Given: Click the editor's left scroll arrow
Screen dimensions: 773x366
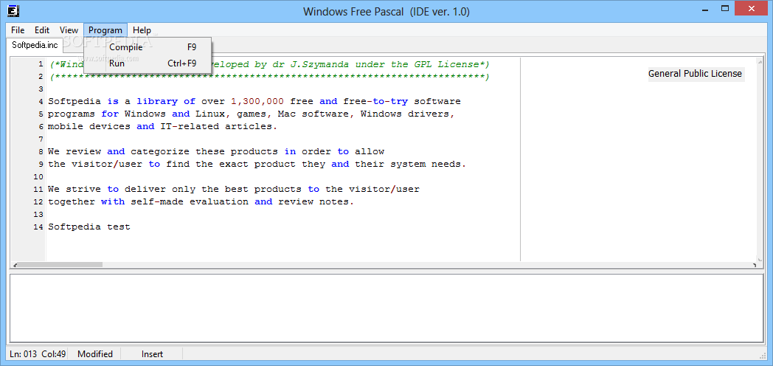Looking at the screenshot, I should point(14,265).
